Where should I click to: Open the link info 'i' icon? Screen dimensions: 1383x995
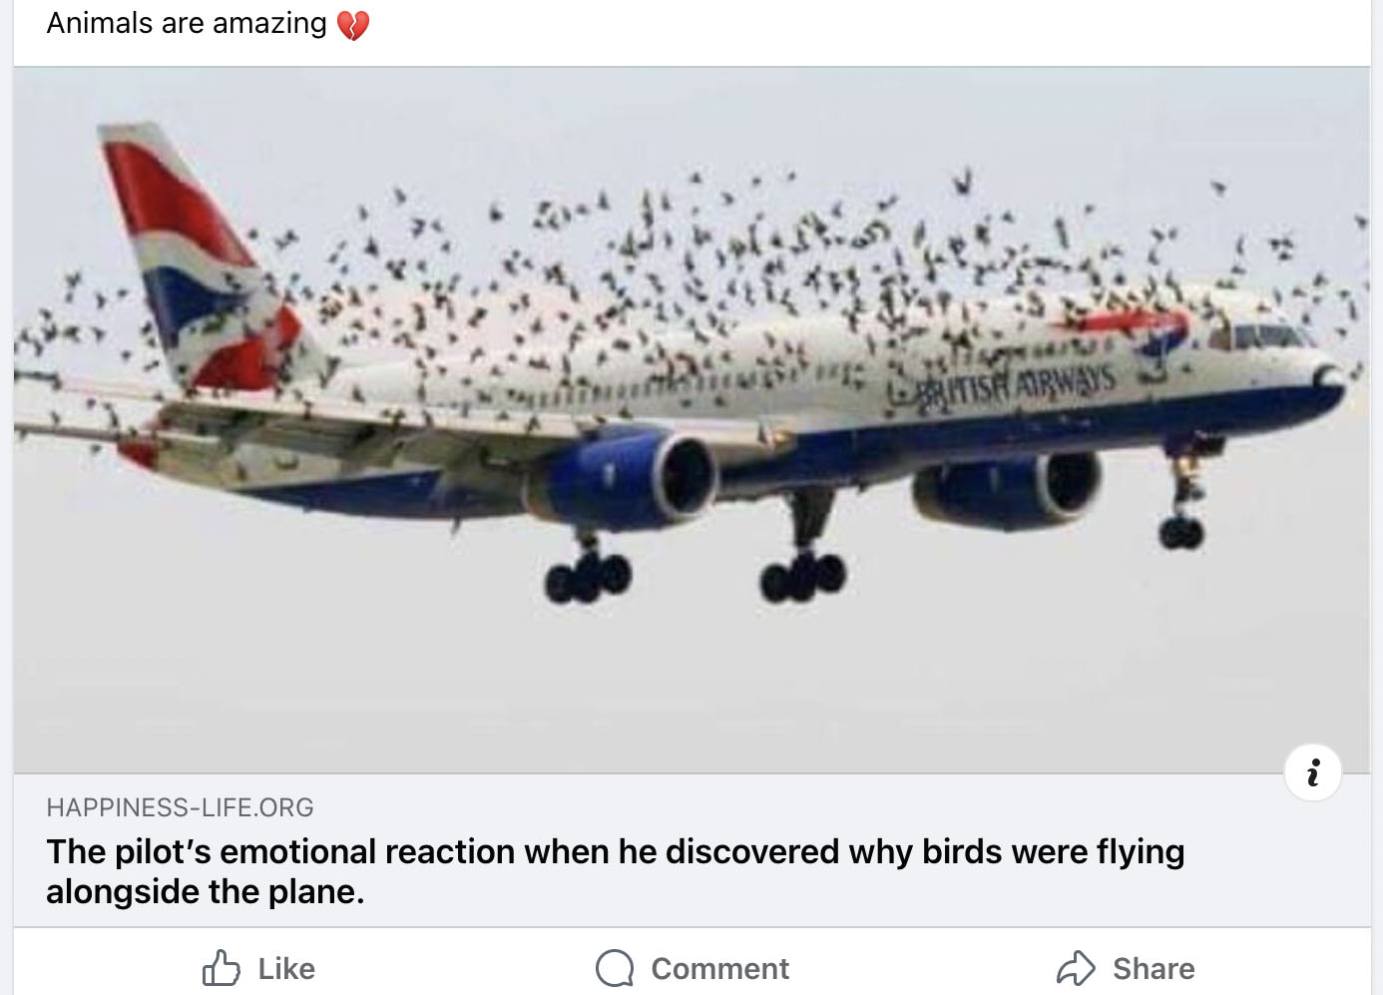coord(1313,772)
